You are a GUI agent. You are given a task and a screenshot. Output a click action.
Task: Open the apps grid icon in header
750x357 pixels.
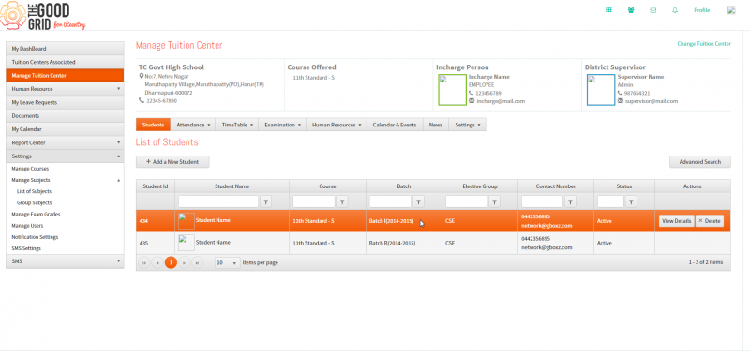tap(608, 10)
